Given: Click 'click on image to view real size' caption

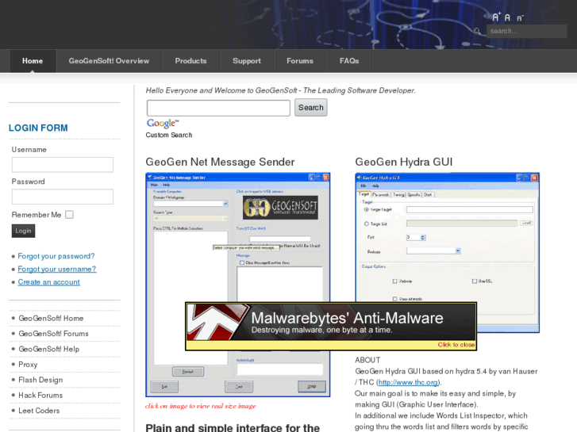Looking at the screenshot, I should point(201,407).
